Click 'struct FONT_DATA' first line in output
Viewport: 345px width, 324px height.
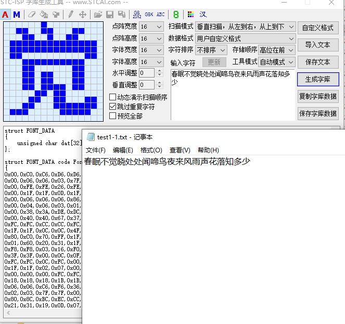point(30,131)
